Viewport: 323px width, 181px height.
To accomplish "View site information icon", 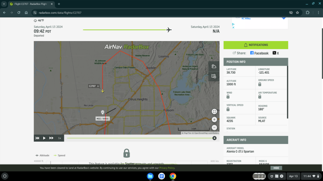I will (35, 13).
